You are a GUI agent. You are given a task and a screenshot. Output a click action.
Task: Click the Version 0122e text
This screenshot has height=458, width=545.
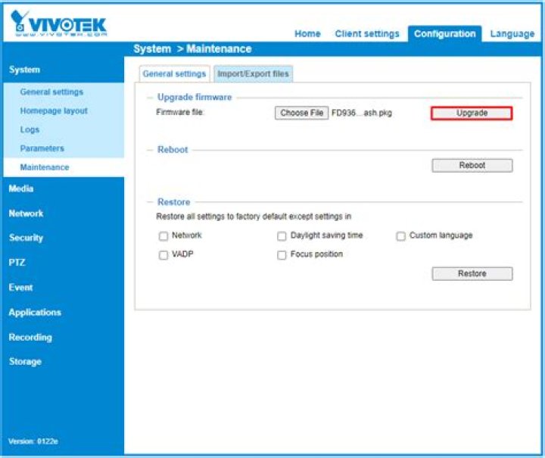[x=33, y=441]
